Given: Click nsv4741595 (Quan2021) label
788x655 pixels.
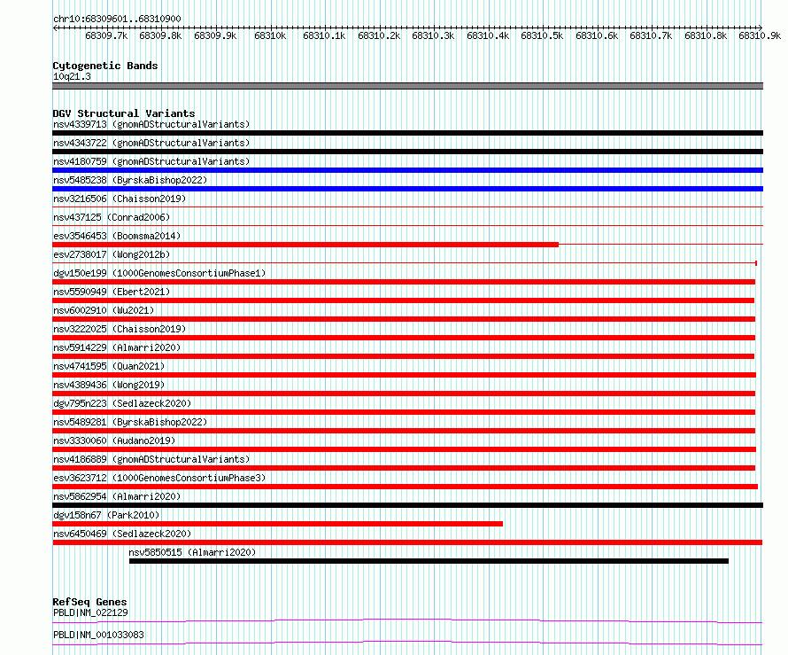Looking at the screenshot, I should (x=109, y=366).
